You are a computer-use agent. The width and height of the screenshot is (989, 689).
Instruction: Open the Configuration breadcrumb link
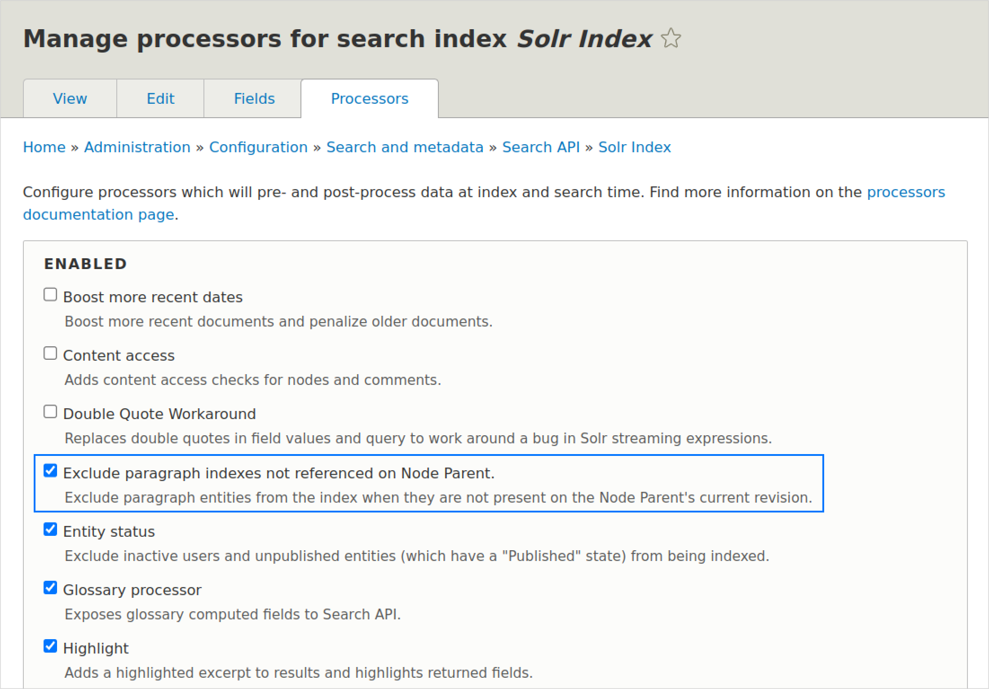point(258,147)
